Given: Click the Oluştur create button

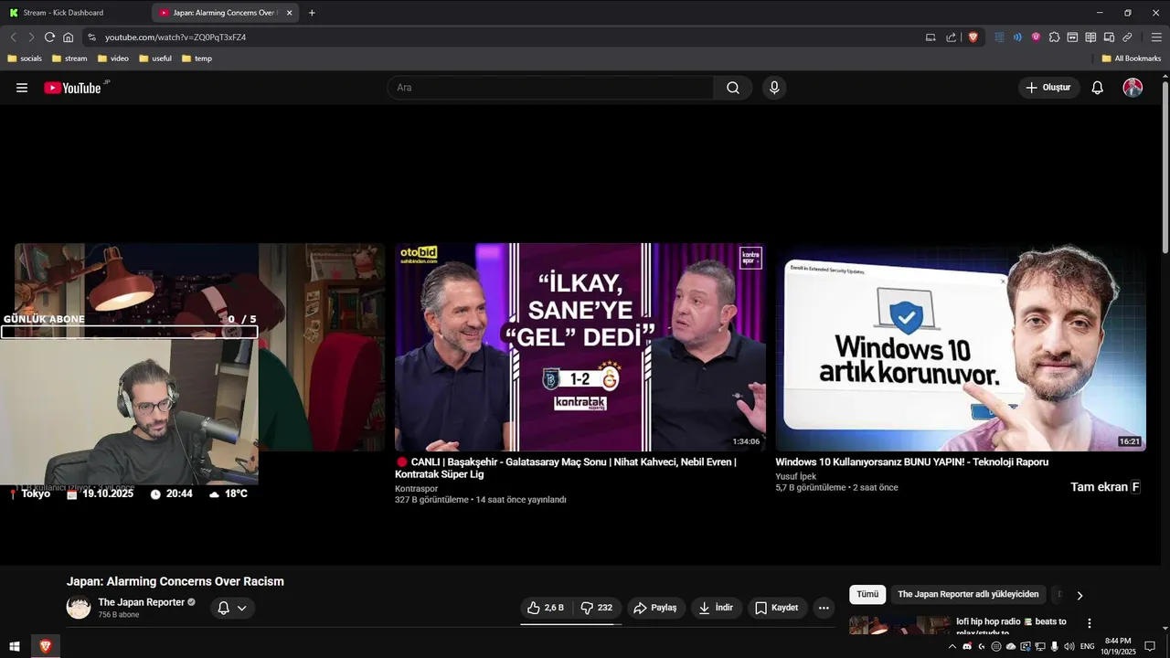Looking at the screenshot, I should pos(1049,88).
